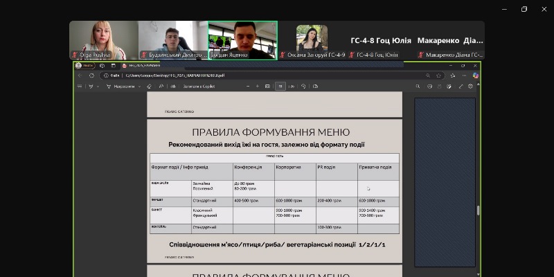Click the browser Back arrow
The width and height of the screenshot is (554, 277).
80,75
